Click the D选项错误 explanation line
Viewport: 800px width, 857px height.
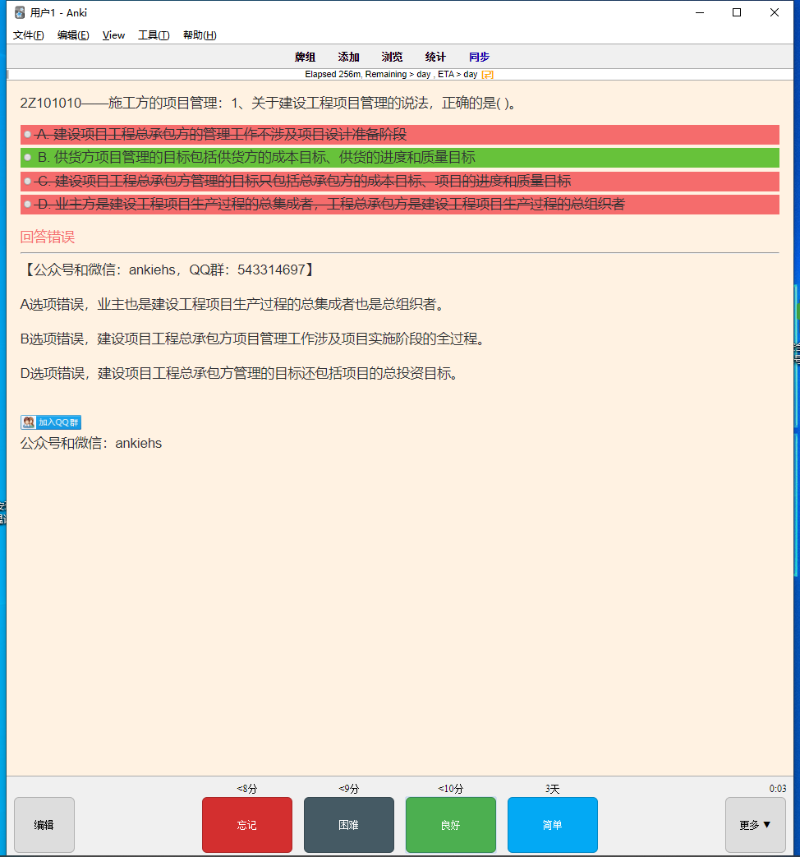coord(241,373)
